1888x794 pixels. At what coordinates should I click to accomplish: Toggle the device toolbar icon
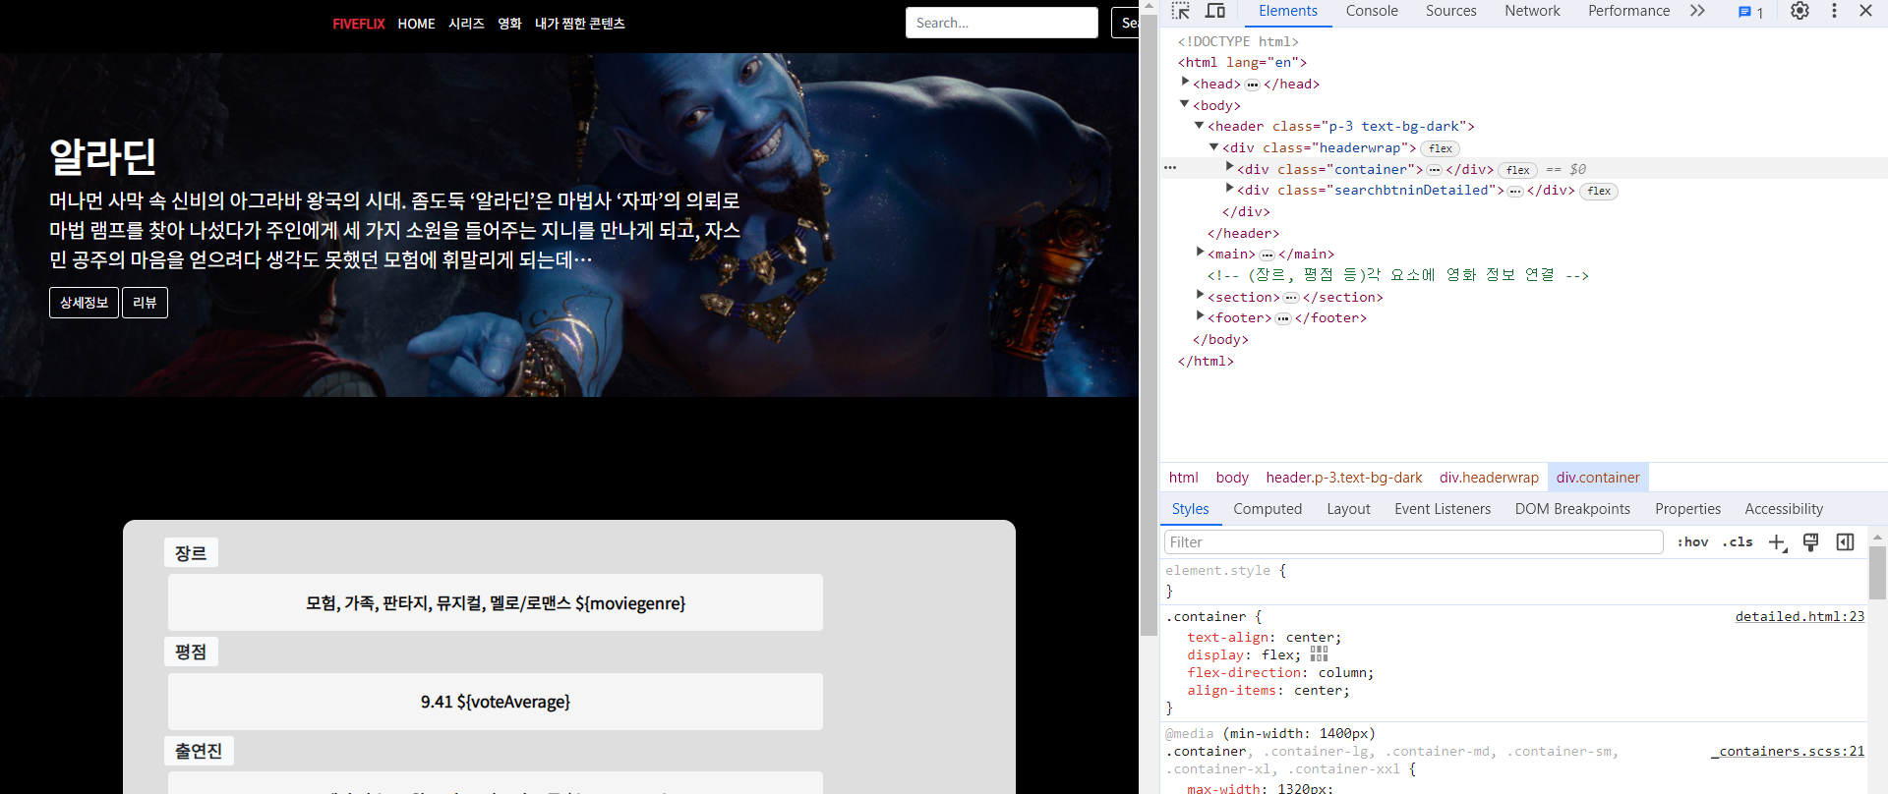click(1215, 11)
